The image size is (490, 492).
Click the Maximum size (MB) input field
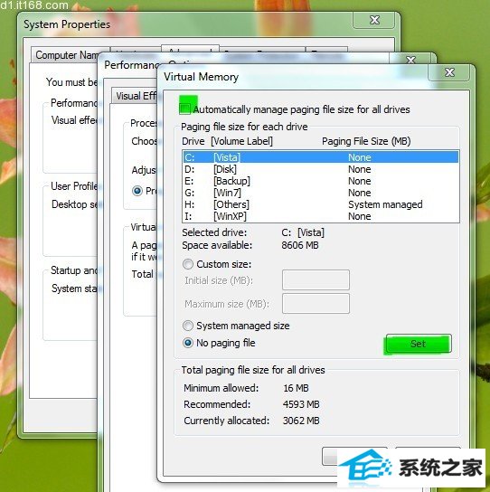tap(316, 304)
